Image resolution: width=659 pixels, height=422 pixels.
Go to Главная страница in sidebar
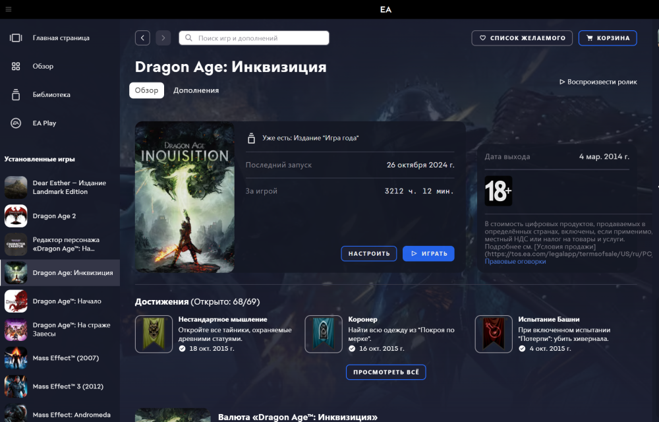coord(61,38)
